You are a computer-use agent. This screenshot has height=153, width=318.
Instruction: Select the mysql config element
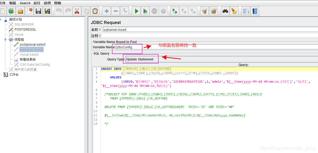(19, 34)
